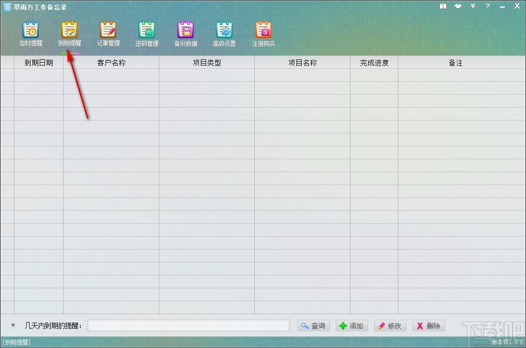Open 注册购买 register and purchase
Image resolution: width=526 pixels, height=348 pixels.
click(263, 34)
